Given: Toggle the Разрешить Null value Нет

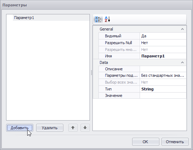Looking at the screenshot, I should coord(163,43).
